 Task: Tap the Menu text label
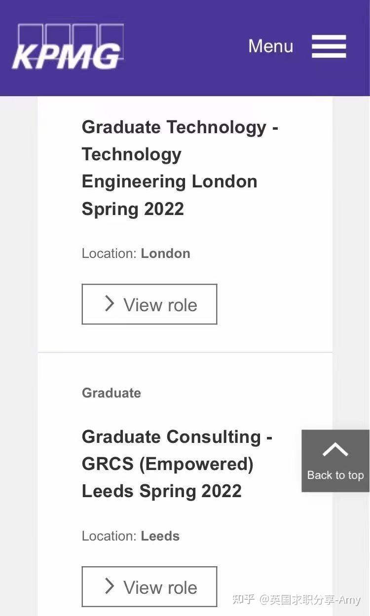[x=270, y=46]
